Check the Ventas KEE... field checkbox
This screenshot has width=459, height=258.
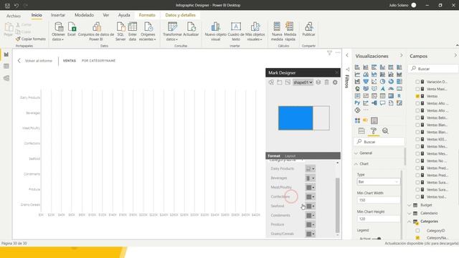tap(417, 139)
